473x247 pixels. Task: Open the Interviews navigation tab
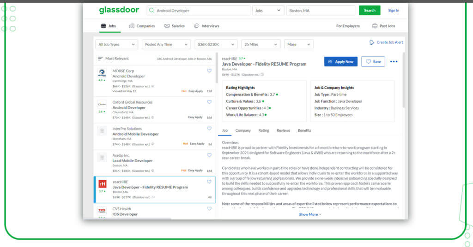[206, 26]
